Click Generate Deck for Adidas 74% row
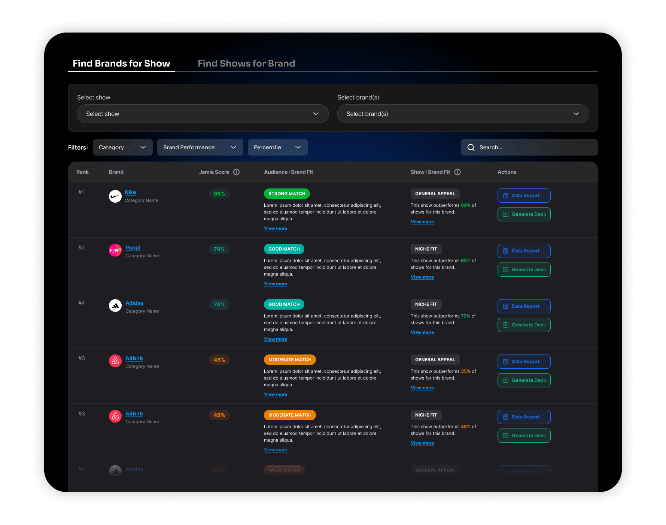Screen dimensions: 666x525 click(524, 325)
